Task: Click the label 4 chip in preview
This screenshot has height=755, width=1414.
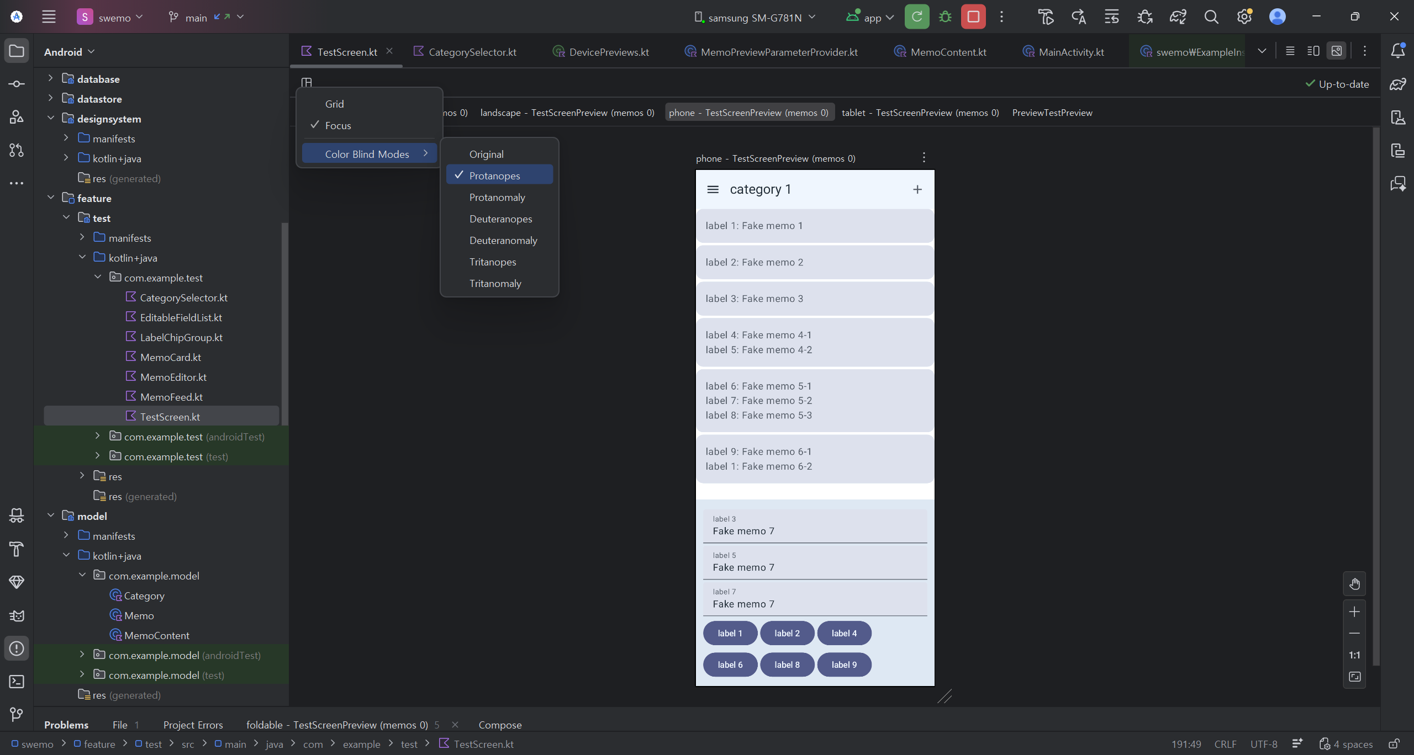Action: (844, 633)
